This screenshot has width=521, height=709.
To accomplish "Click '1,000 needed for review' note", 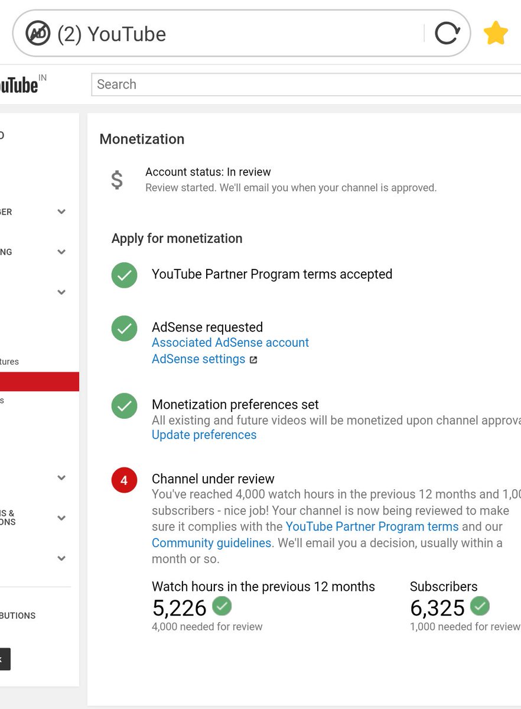I will [x=465, y=626].
